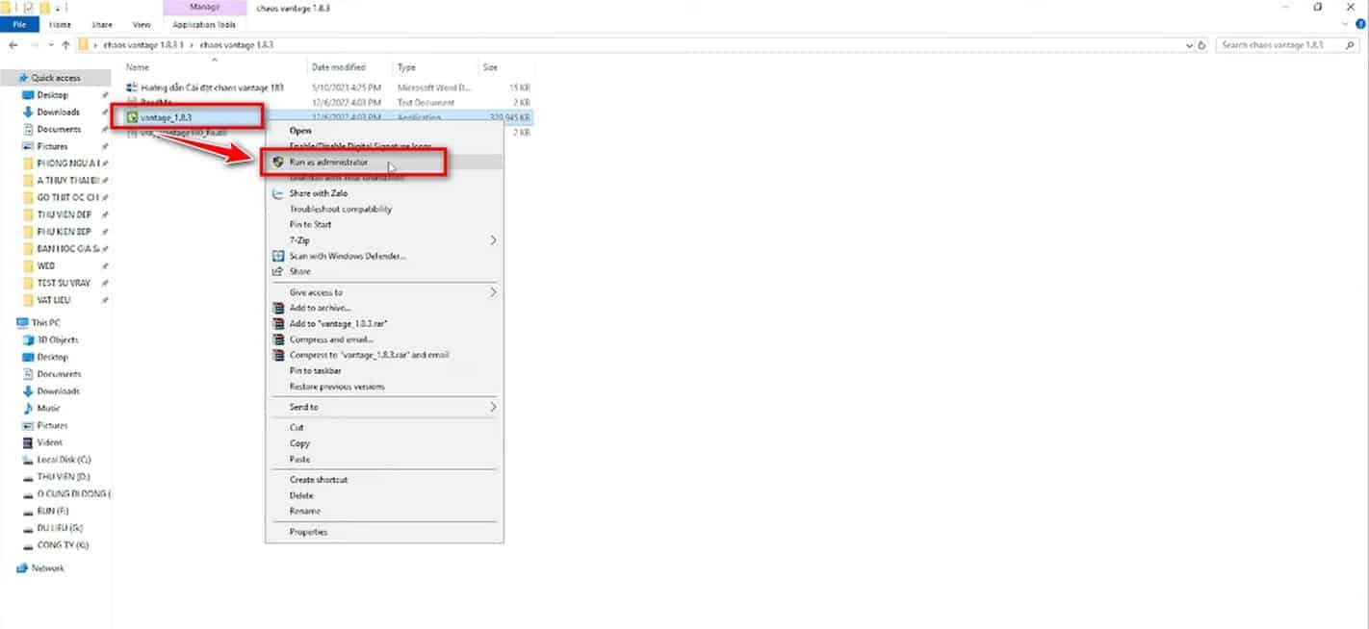Click the Quick access star icon
This screenshot has width=1369, height=629.
coord(21,78)
